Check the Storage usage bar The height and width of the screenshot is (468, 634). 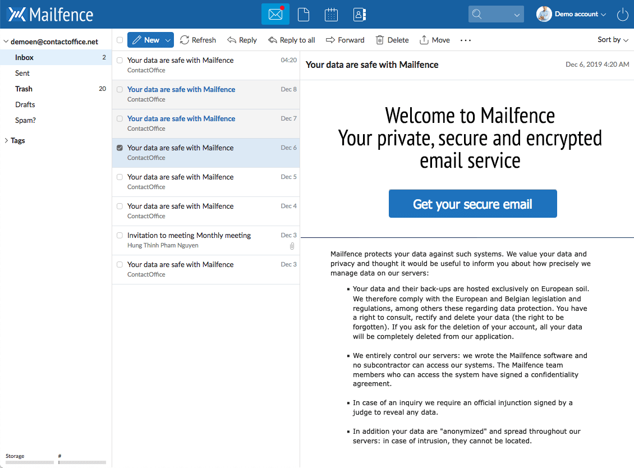tap(29, 462)
